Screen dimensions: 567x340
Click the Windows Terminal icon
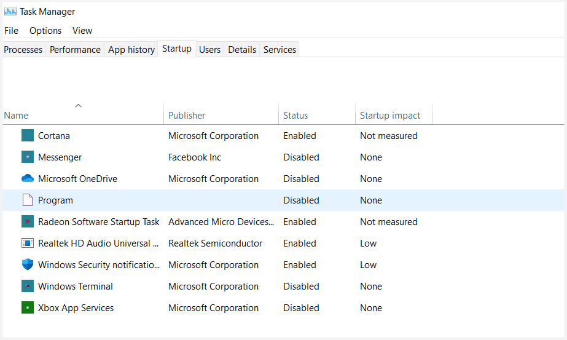pyautogui.click(x=28, y=286)
